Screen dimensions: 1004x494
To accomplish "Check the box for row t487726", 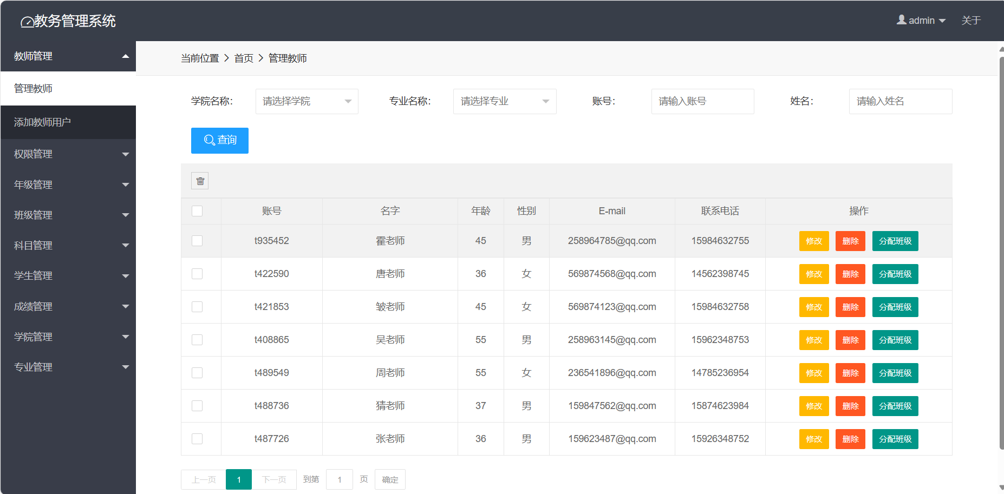I will (x=197, y=439).
